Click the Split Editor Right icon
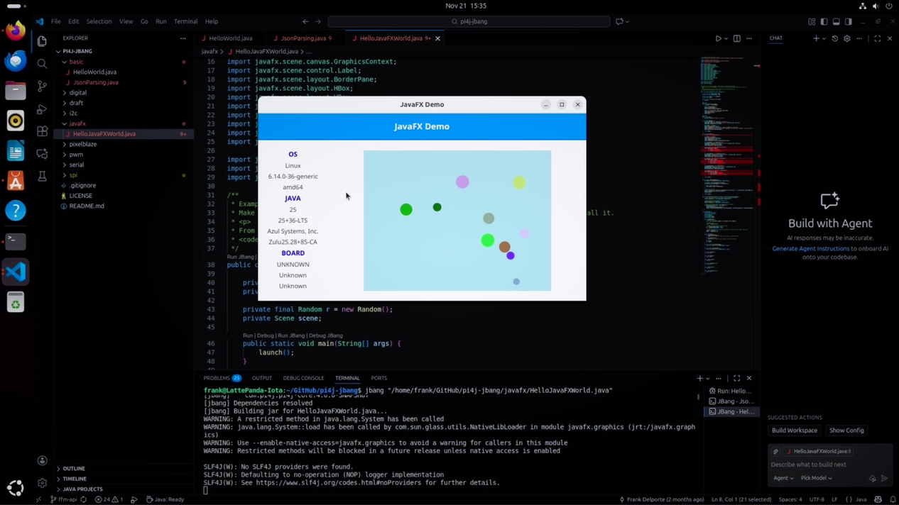Screen dimensions: 899x505 coord(736,38)
